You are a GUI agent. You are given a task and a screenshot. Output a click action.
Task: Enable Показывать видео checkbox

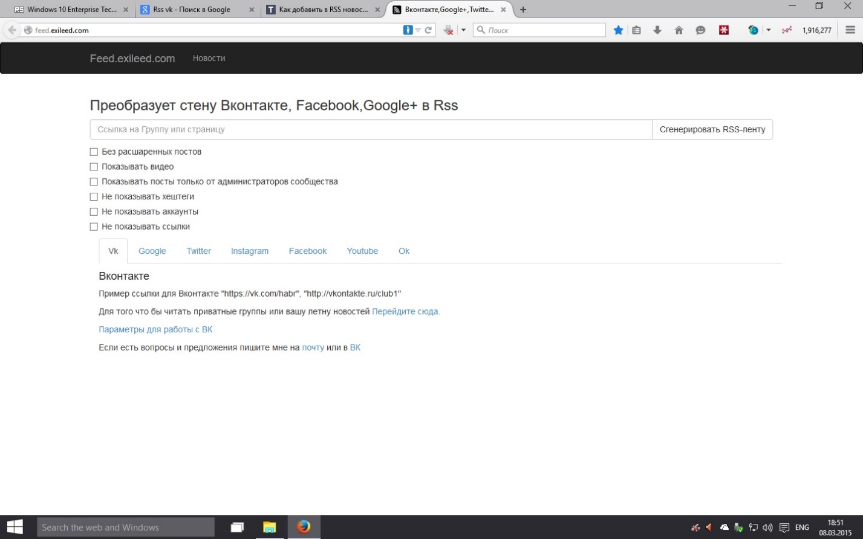[x=94, y=167]
